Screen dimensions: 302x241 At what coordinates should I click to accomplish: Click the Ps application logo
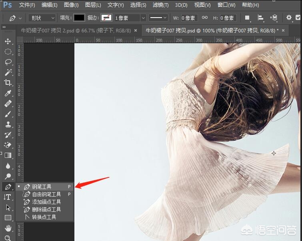pos(8,5)
